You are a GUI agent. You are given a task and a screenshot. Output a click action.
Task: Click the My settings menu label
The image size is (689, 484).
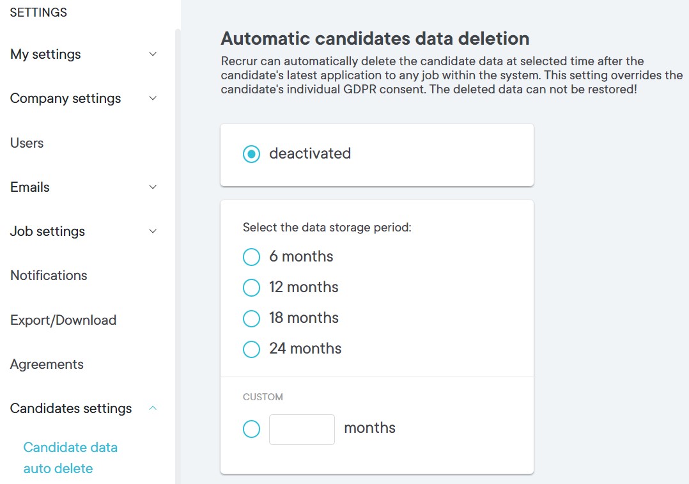click(x=45, y=54)
